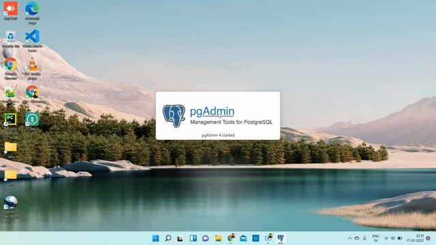Screen dimensions: 436x245
Task: Click the battery tray icon
Action: 400,238
